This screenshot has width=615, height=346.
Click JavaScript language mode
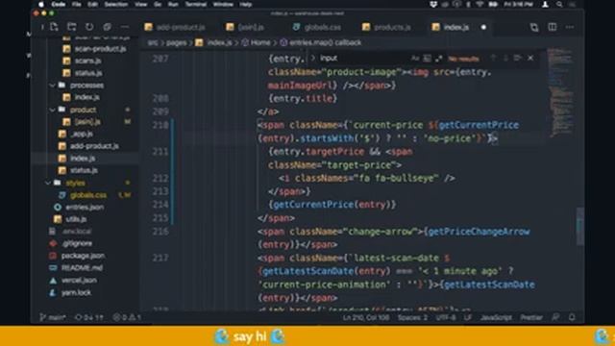pos(496,317)
